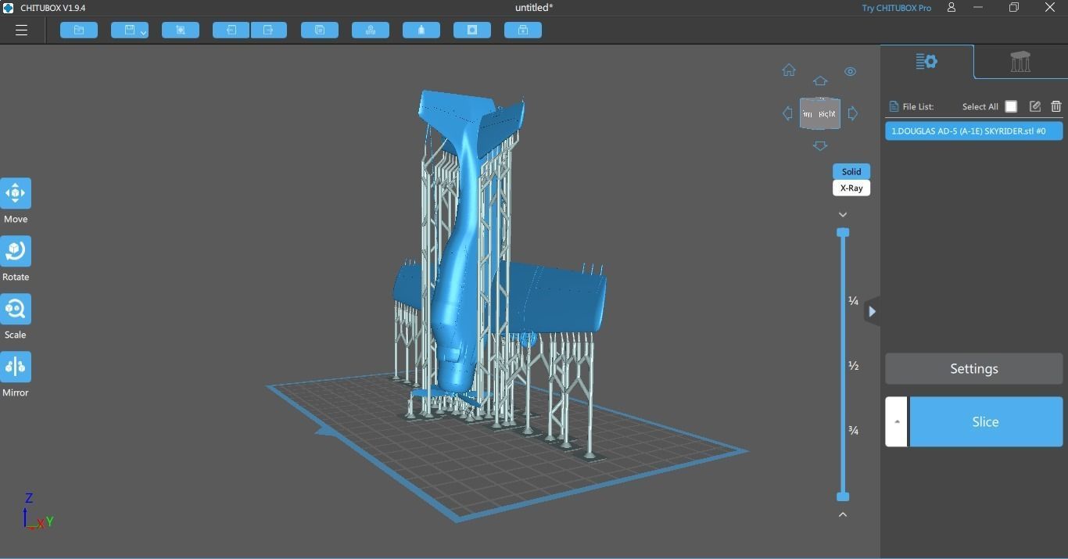Click the auto layout icon
This screenshot has height=559, width=1068.
pyautogui.click(x=371, y=30)
